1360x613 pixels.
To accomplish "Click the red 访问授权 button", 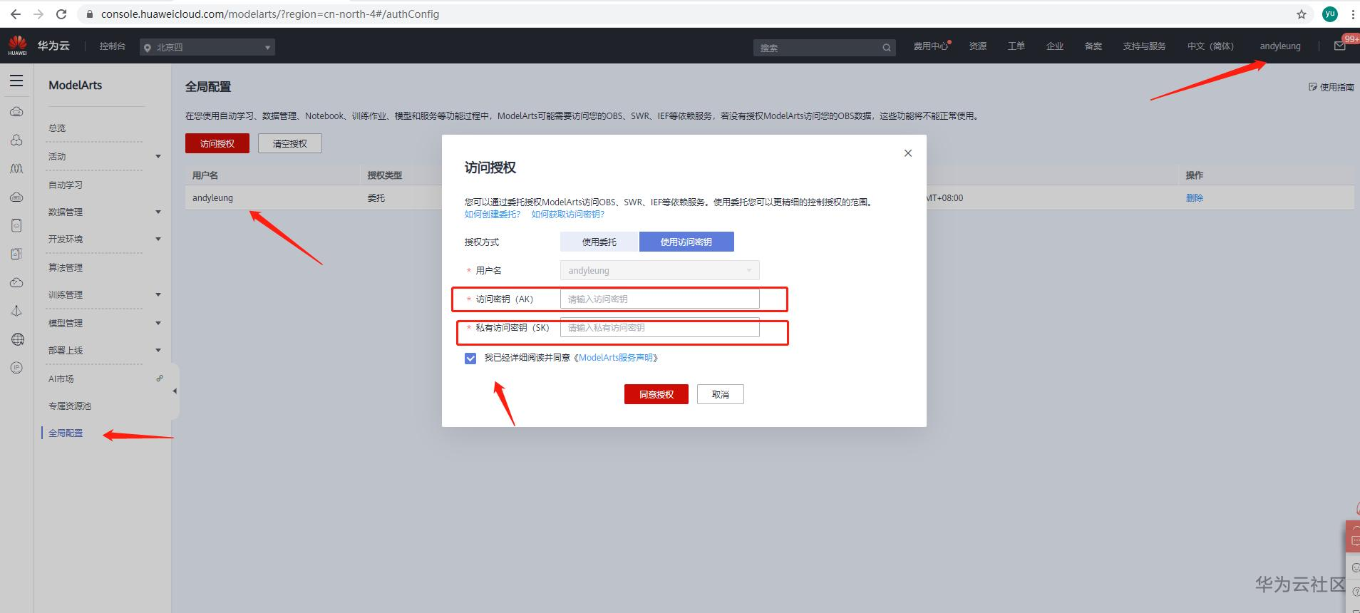I will (x=217, y=143).
